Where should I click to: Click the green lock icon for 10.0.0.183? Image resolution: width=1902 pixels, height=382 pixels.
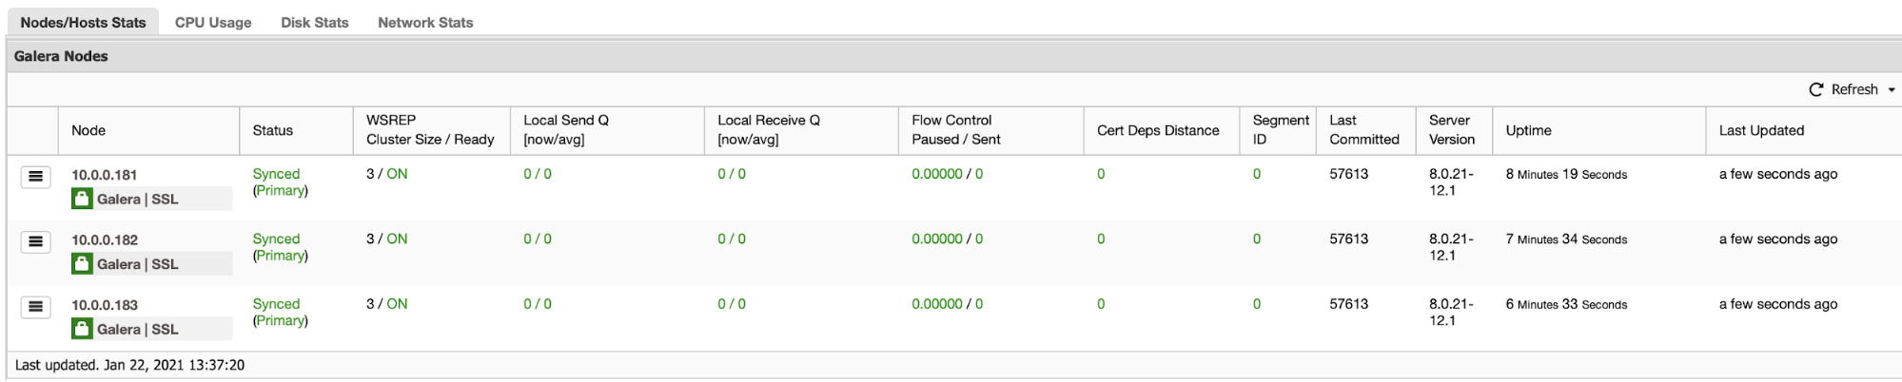[x=83, y=329]
